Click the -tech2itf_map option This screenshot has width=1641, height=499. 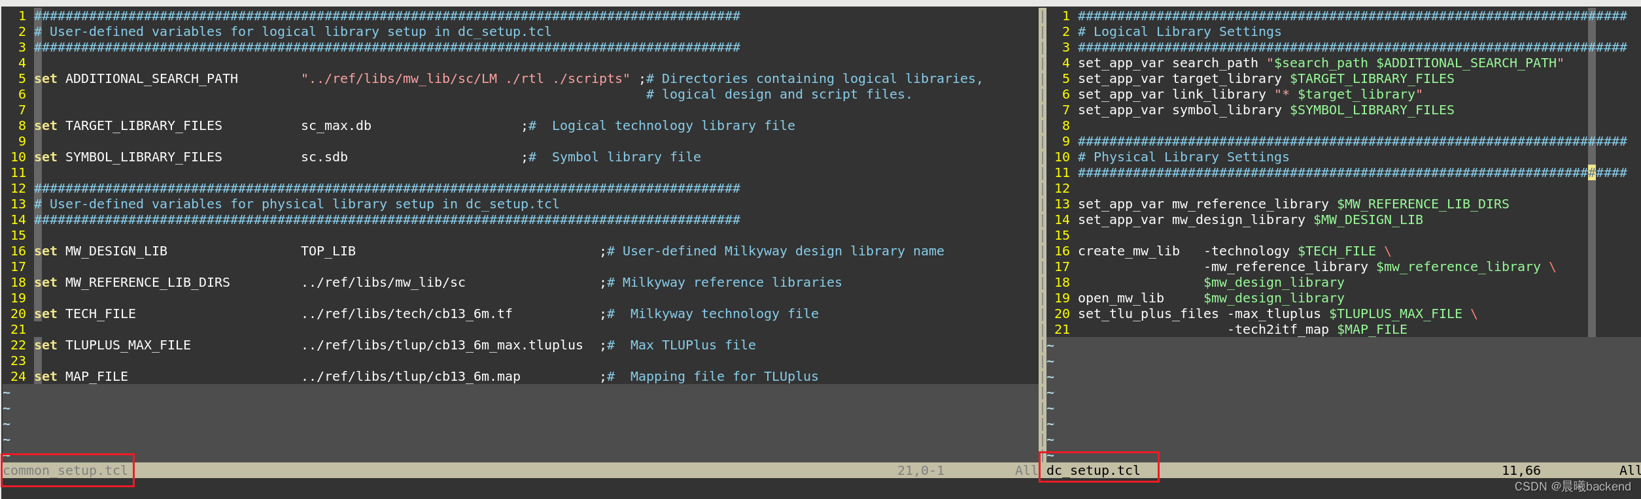tap(1278, 329)
